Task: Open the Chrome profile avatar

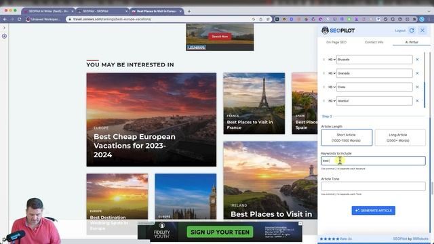Action: coord(422,20)
